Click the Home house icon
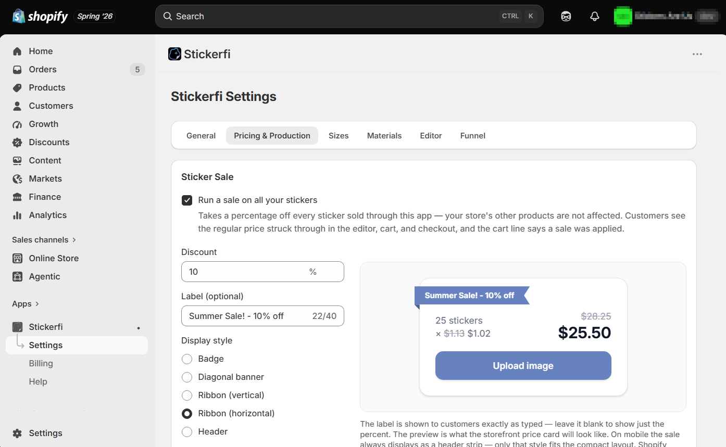This screenshot has width=726, height=447. (x=17, y=51)
